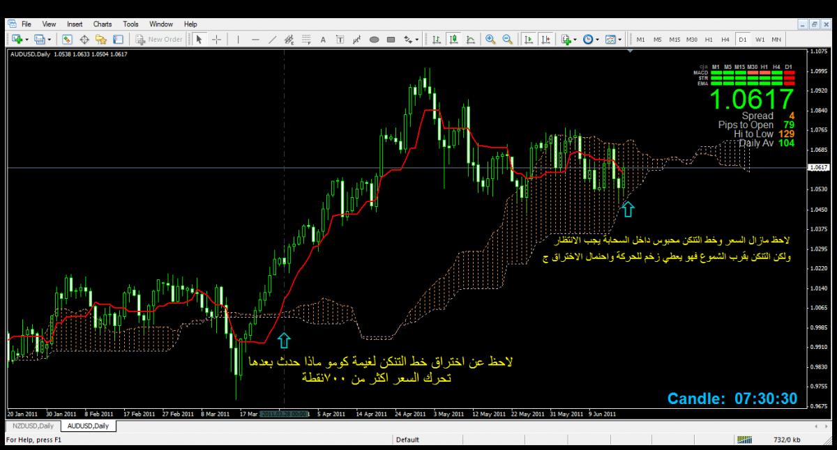Switch chart to Line Chart mode
The height and width of the screenshot is (450, 837).
tap(471, 40)
